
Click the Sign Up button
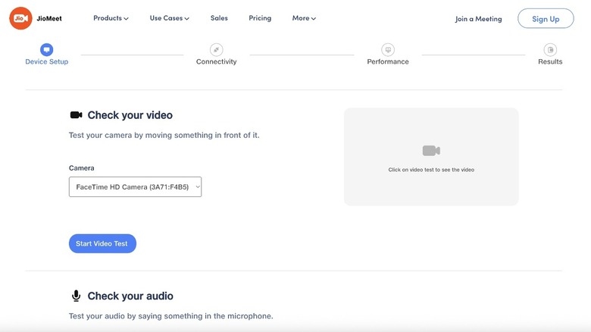[546, 18]
